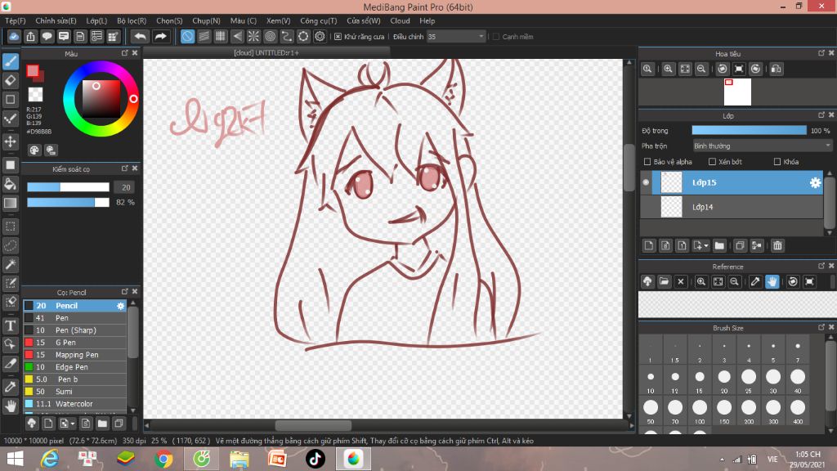837x471 pixels.
Task: Open Pencil brush settings gear
Action: coord(121,306)
